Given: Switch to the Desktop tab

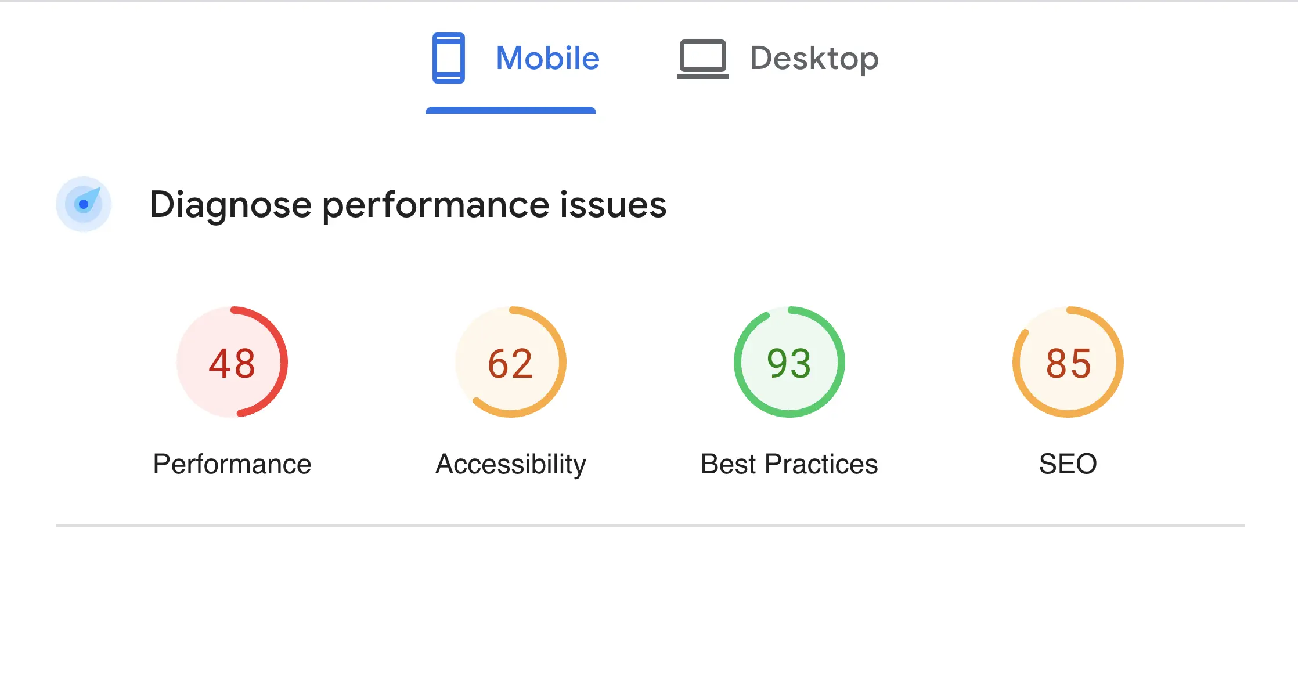Looking at the screenshot, I should [814, 58].
